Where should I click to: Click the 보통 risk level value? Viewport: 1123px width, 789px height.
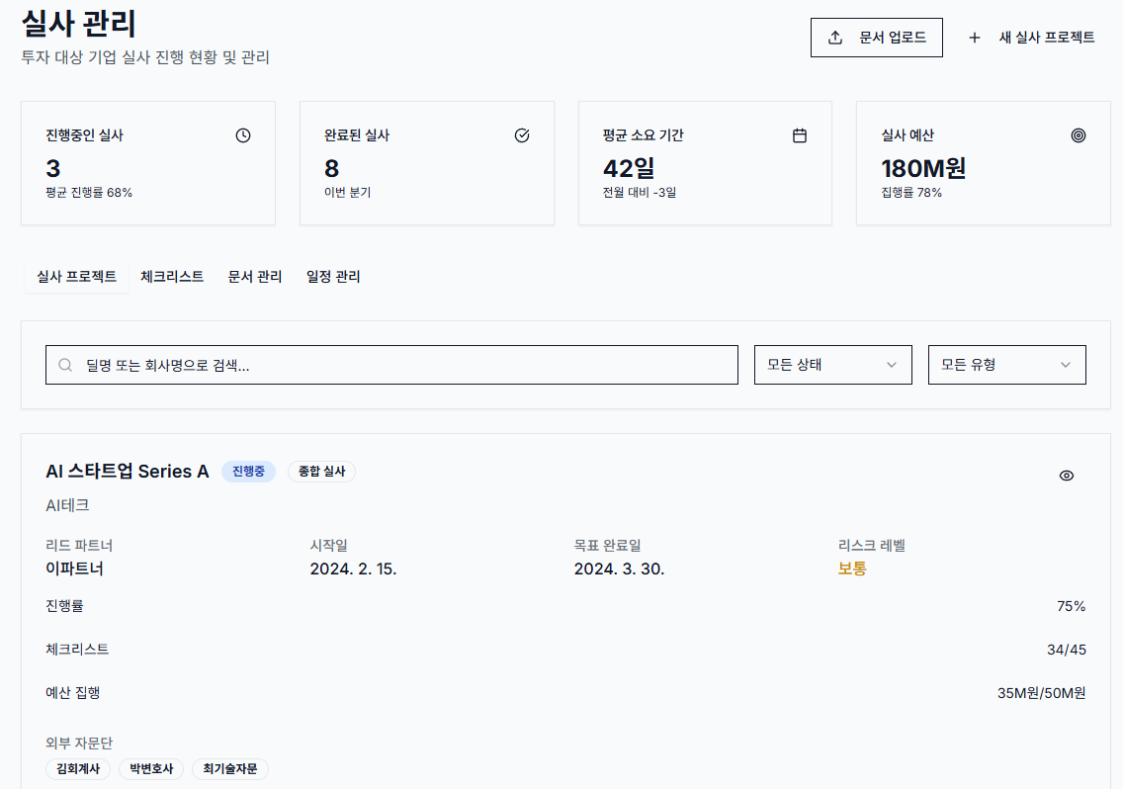[852, 569]
